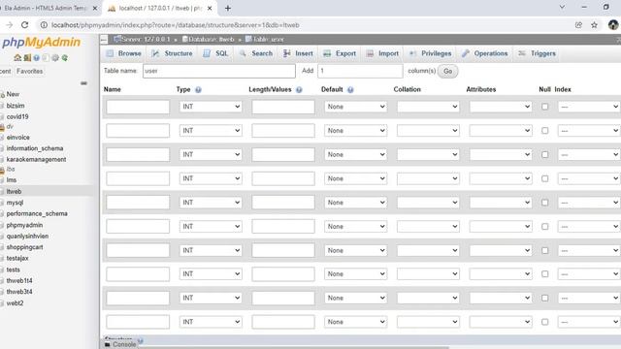Screen dimensions: 621x349
Task: Bookmark this page with star icon
Action: 594,25
